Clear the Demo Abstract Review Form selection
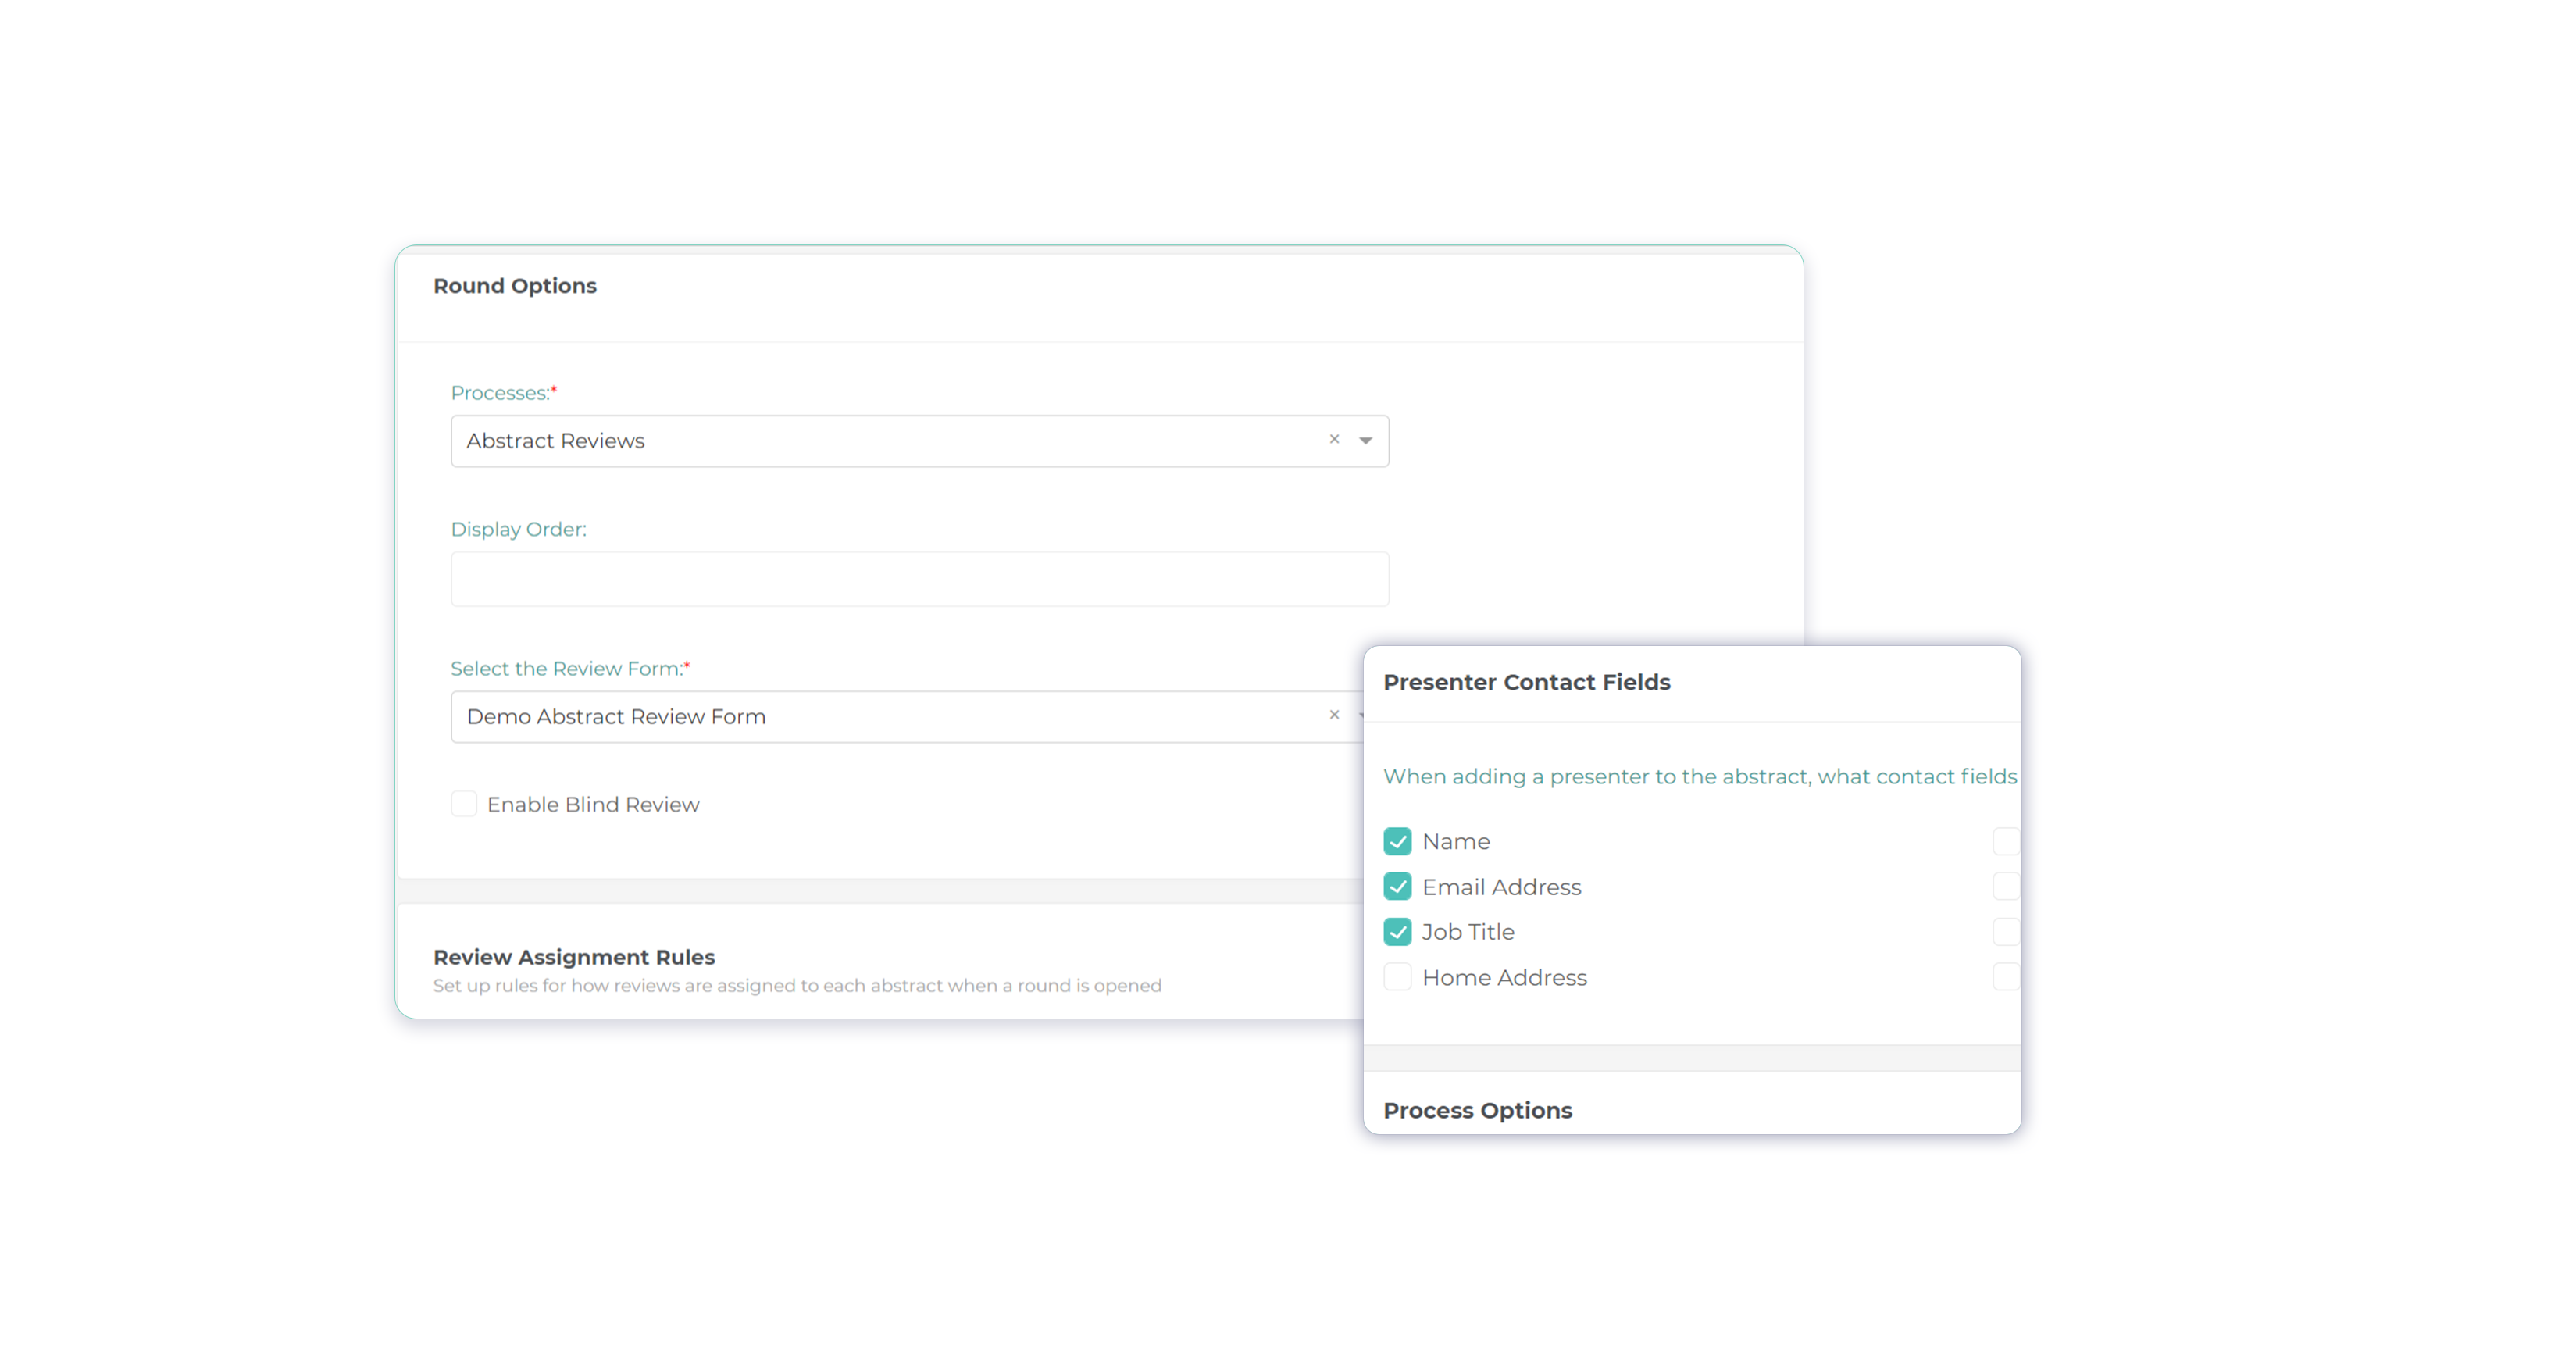The height and width of the screenshot is (1356, 2576). [x=1334, y=716]
